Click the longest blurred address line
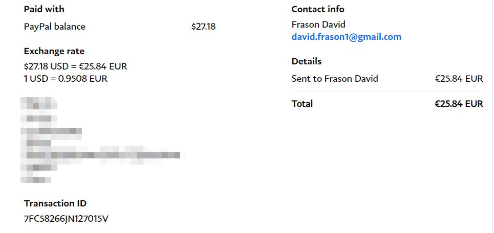Screen dimensions: 494x233 pyautogui.click(x=102, y=155)
